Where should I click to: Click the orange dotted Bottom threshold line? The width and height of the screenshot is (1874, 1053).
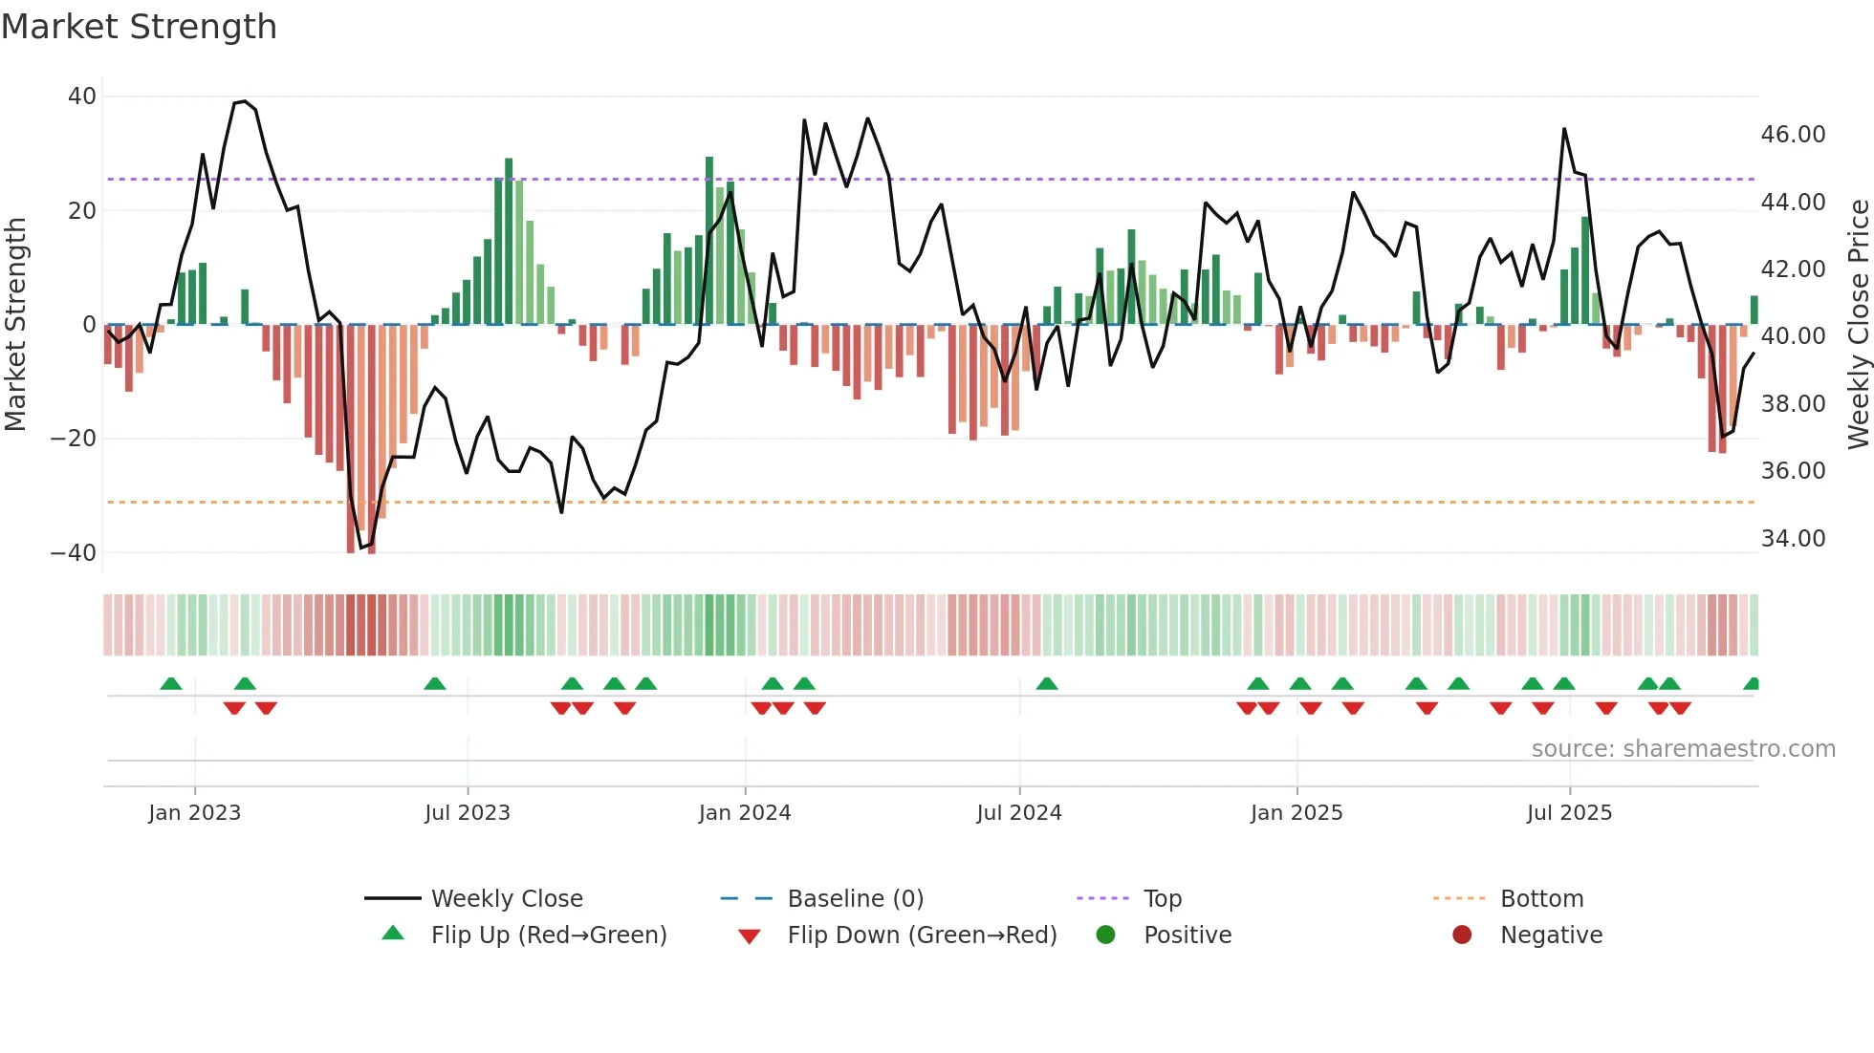[x=931, y=502]
